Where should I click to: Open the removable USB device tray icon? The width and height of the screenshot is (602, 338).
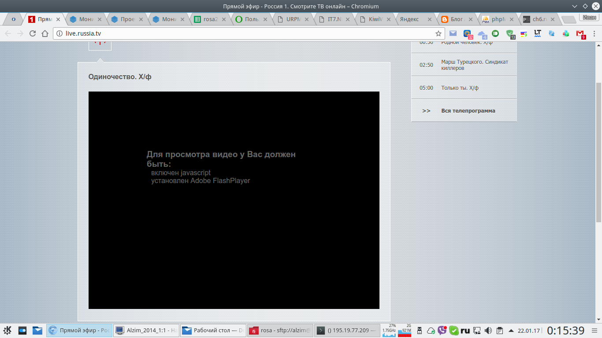420,331
